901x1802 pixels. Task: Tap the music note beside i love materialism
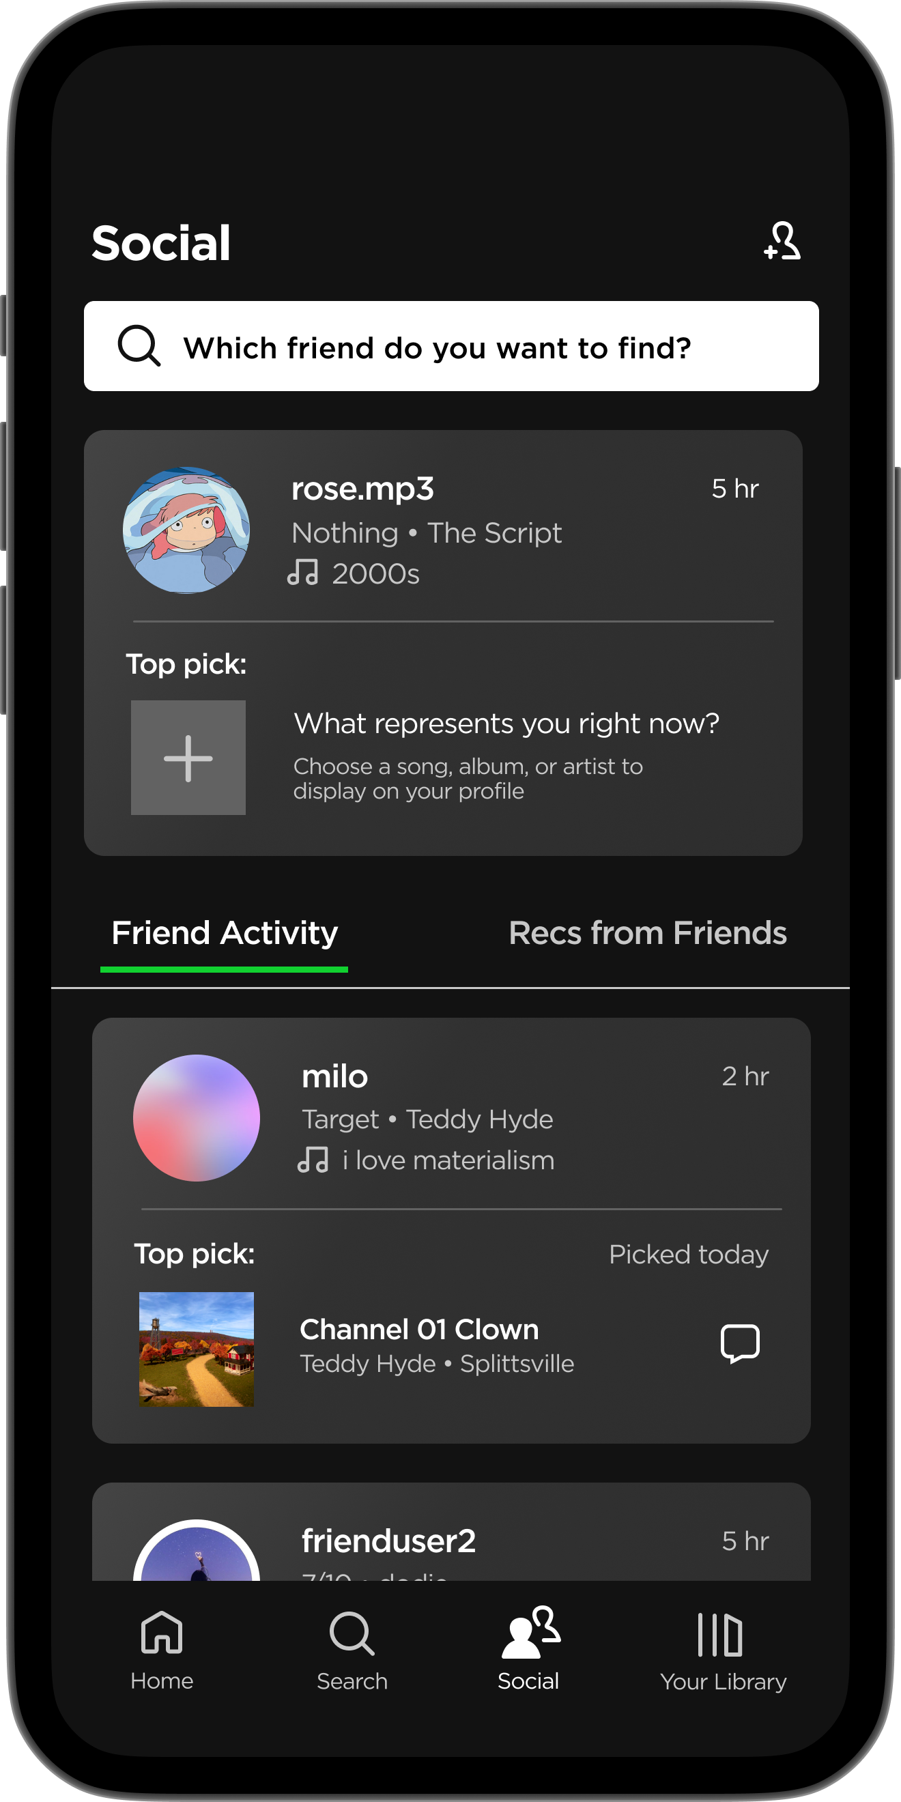coord(313,1160)
